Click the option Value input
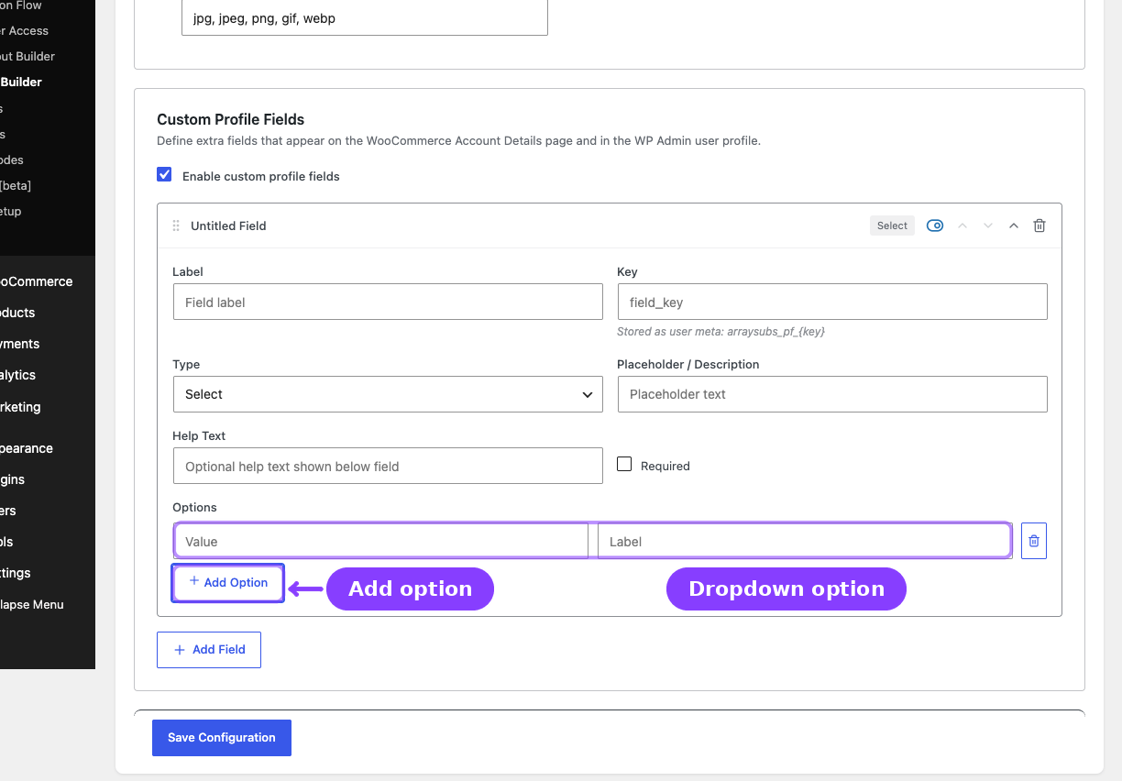Screen dimensions: 1122x781 point(381,541)
